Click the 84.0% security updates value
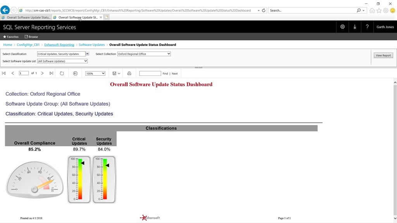 104,149
